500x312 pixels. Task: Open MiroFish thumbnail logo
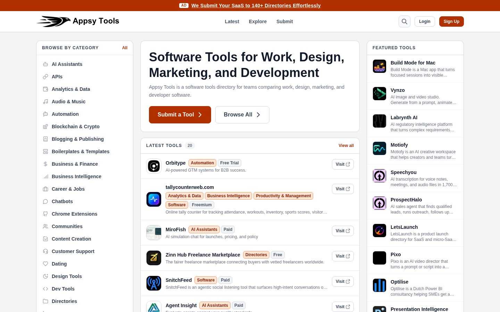point(154,233)
